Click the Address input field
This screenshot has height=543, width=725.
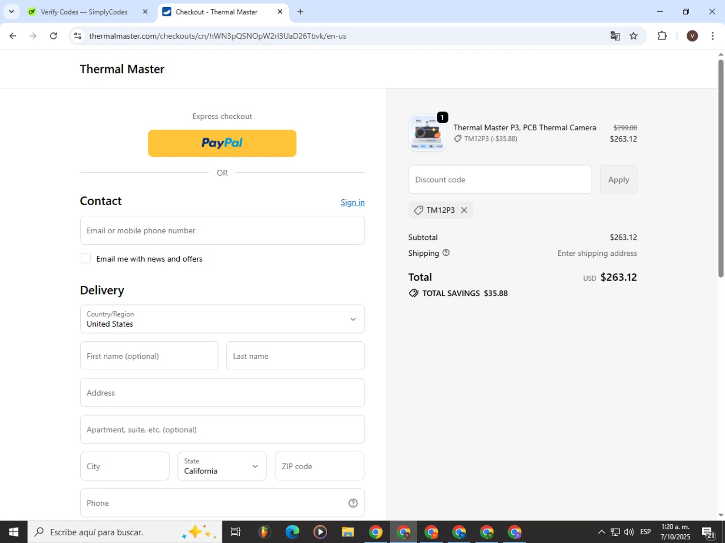pos(222,392)
